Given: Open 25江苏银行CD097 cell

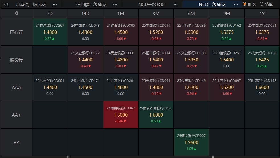Looking at the screenshot, I should pos(227,87).
